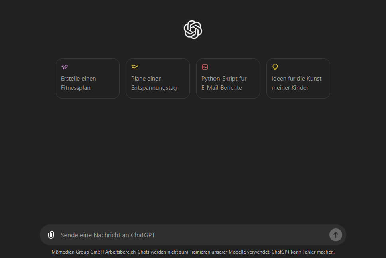This screenshot has height=258, width=386.
Task: Click the 'MBmedien Group GmbH' footer text
Action: pos(77,252)
